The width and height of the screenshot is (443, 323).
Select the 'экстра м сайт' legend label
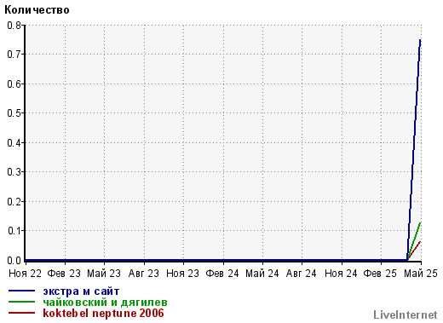point(81,291)
